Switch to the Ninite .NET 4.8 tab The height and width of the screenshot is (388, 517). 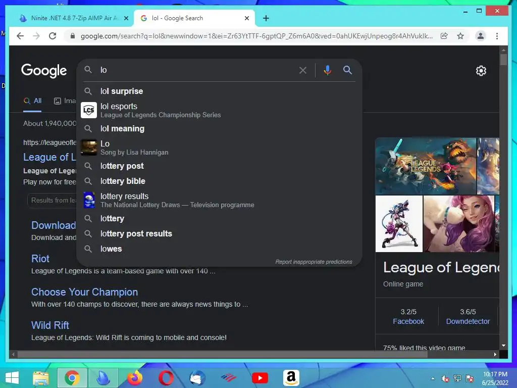(x=74, y=18)
